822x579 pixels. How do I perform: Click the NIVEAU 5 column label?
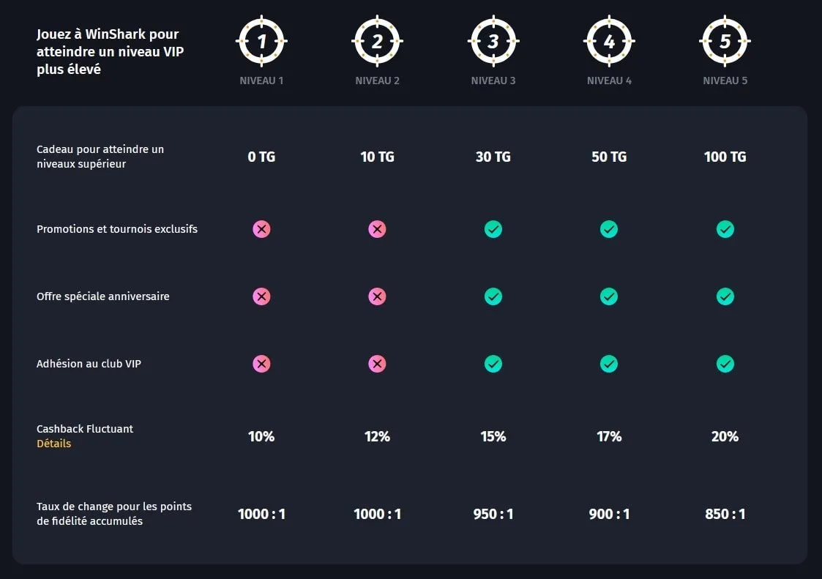tap(725, 81)
